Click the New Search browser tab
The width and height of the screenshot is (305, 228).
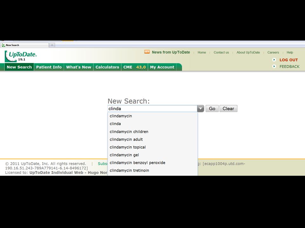pos(24,45)
